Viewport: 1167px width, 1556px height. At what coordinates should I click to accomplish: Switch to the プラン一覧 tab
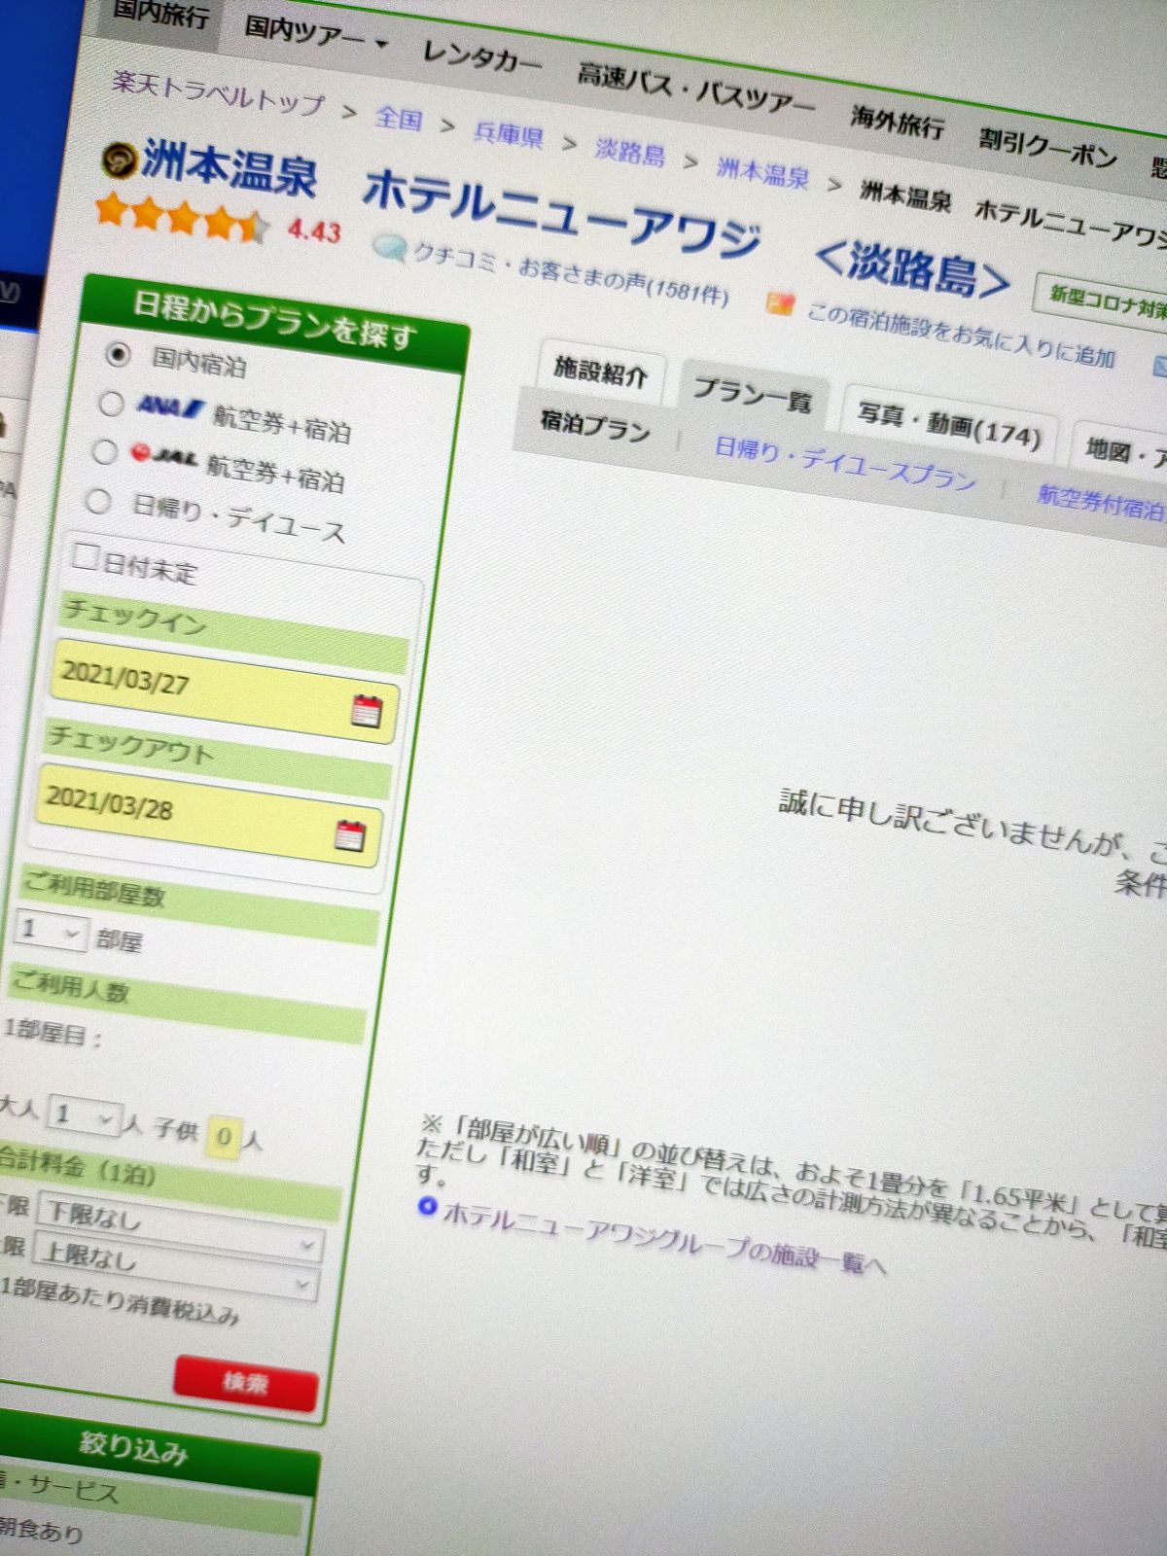point(753,394)
